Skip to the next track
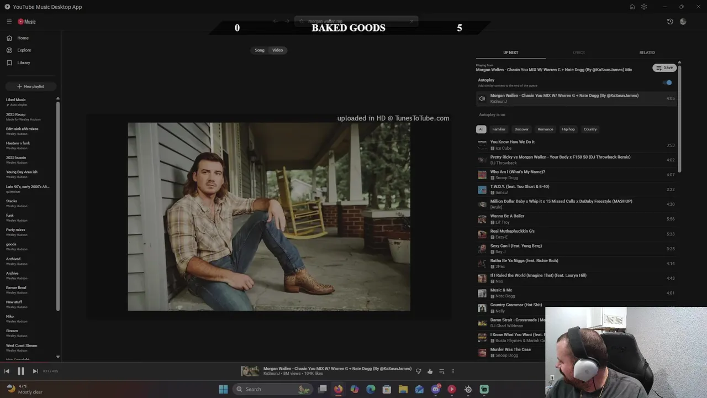The width and height of the screenshot is (707, 398). point(35,371)
